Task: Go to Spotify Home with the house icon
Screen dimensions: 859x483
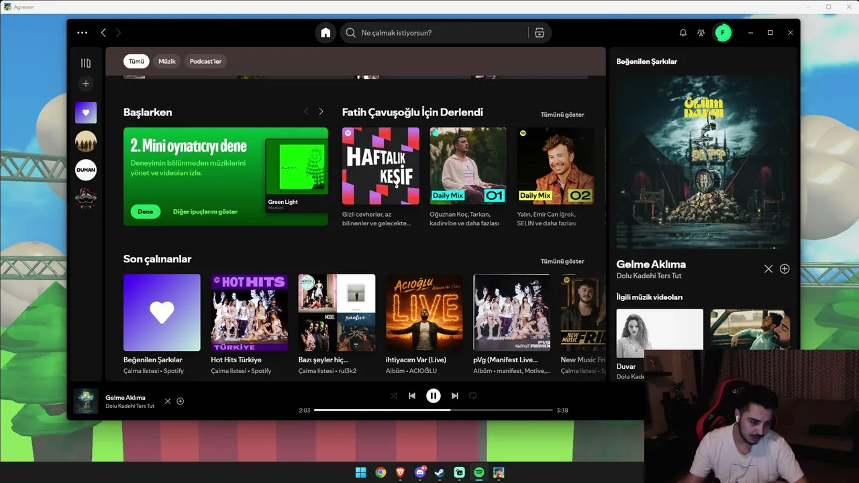Action: 325,32
